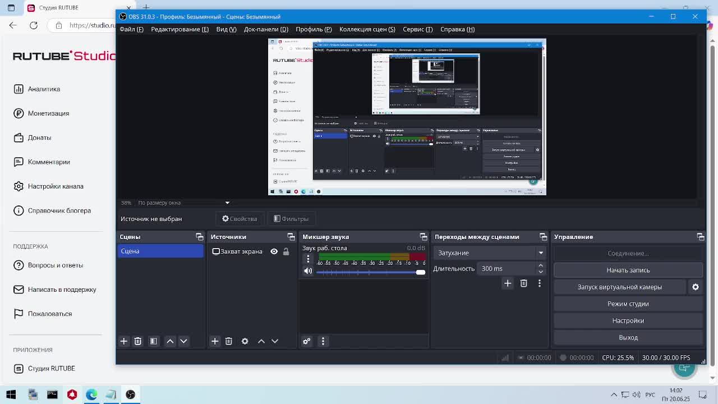Open the Профиль menu
Image resolution: width=718 pixels, height=404 pixels.
point(314,29)
